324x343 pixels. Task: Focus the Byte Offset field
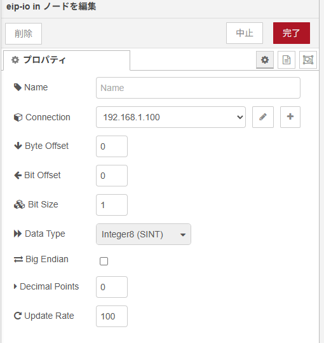[x=112, y=146]
